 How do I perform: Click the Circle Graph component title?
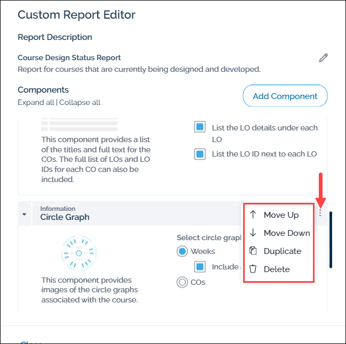click(65, 217)
